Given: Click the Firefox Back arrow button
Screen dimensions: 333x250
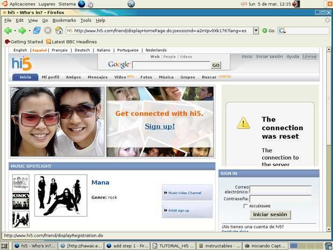Looking at the screenshot, I should (x=8, y=31).
